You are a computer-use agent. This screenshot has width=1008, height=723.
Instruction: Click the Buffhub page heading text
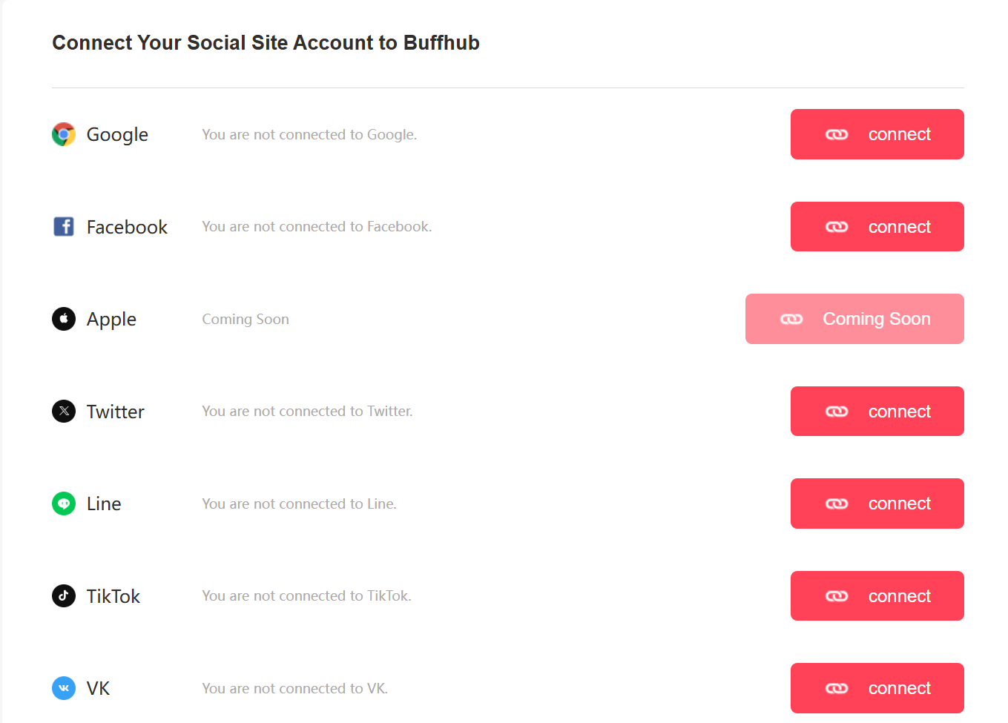click(x=266, y=42)
